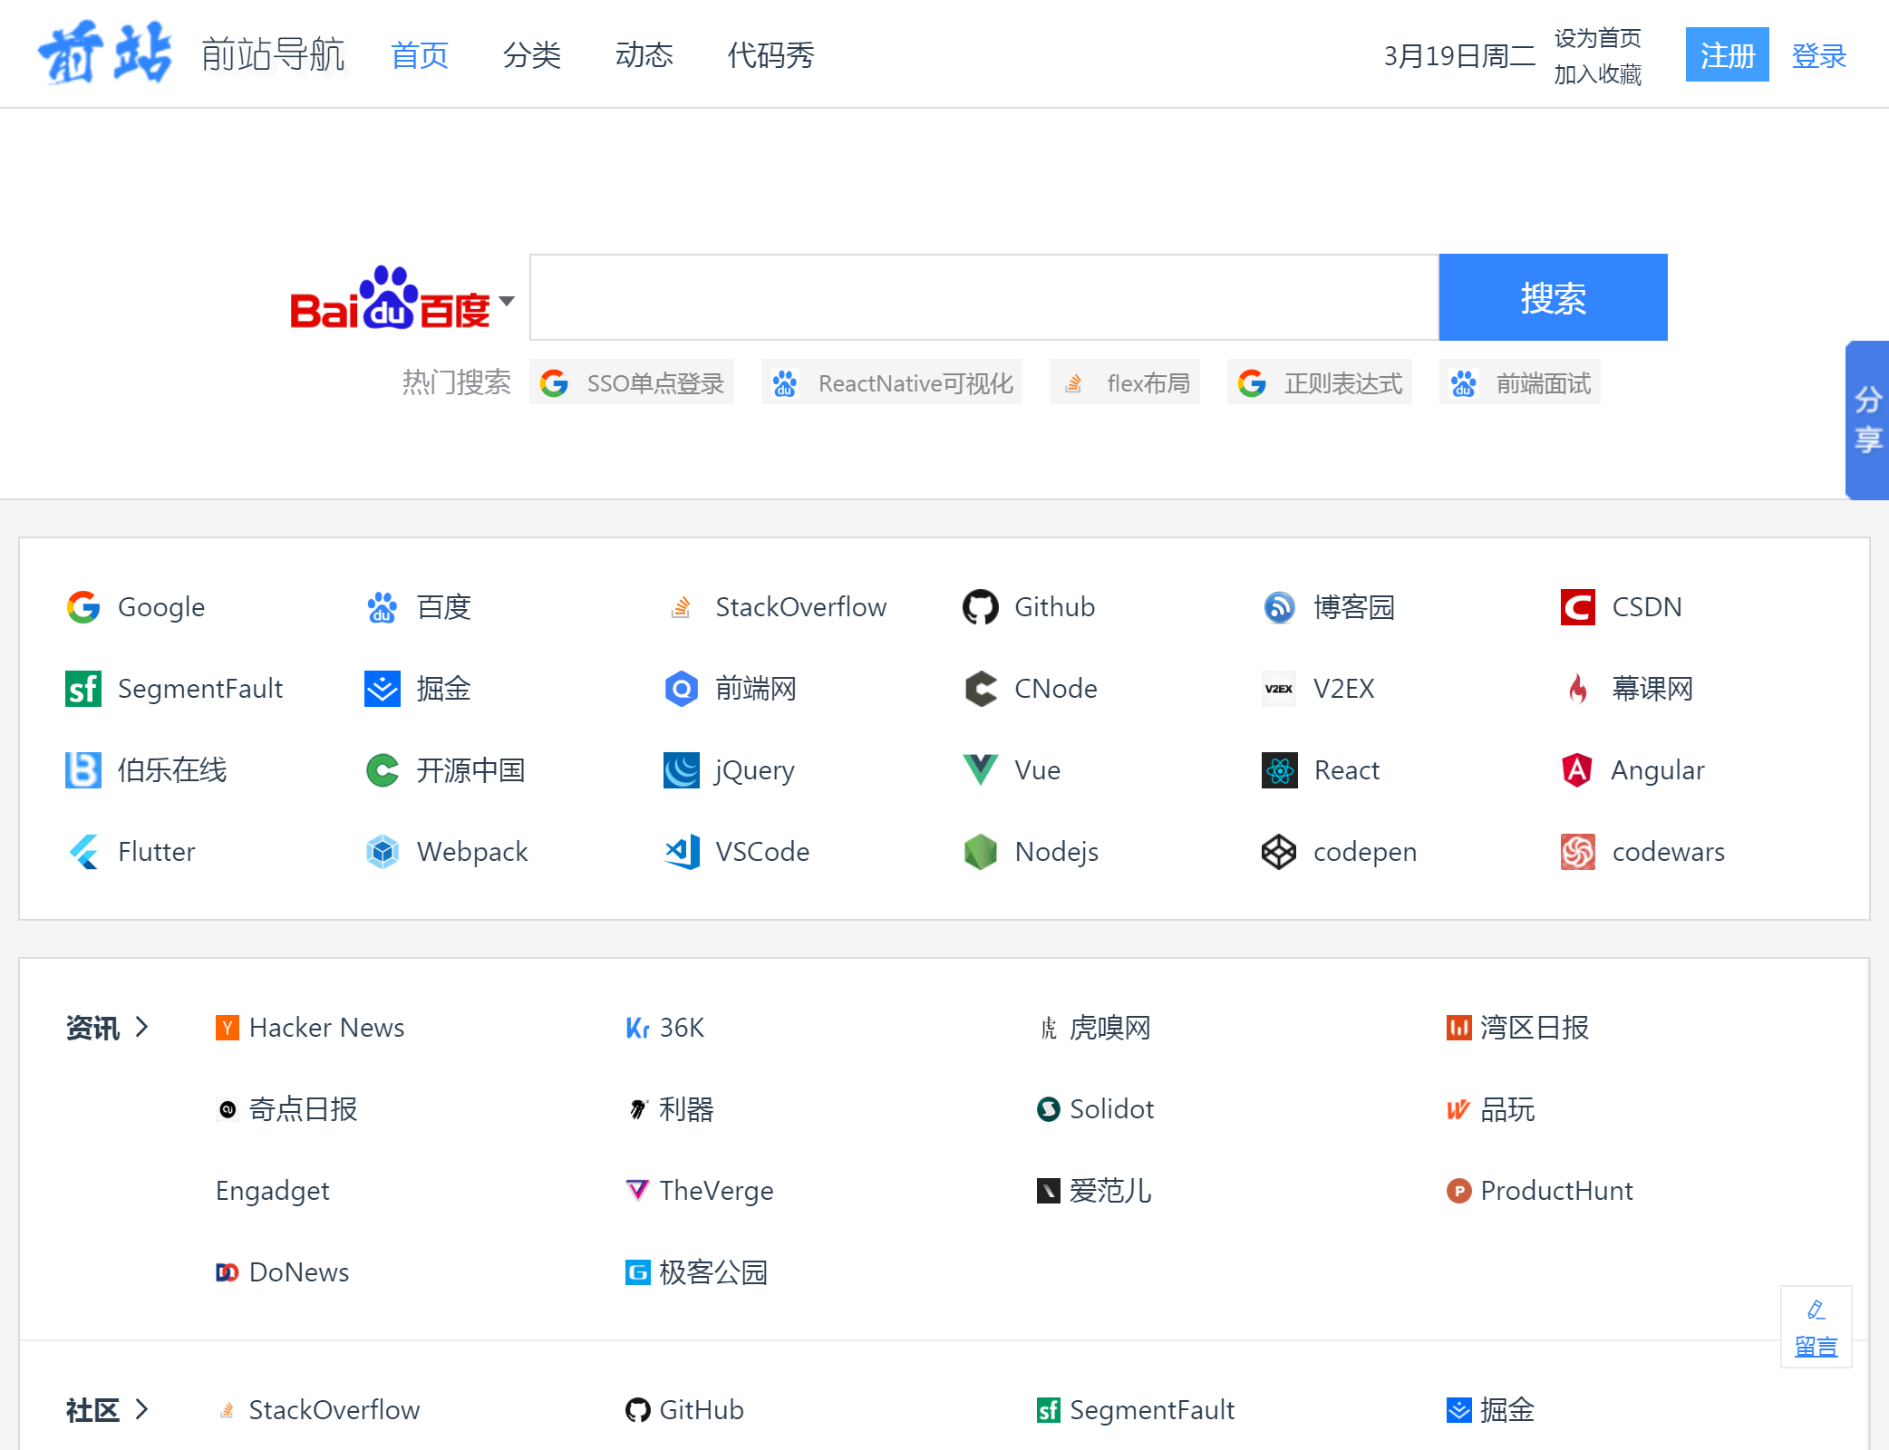This screenshot has height=1450, width=1889.
Task: Click the VSCode icon
Action: click(x=681, y=852)
